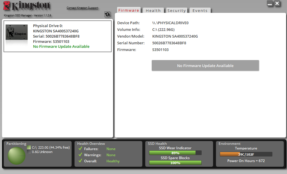Viewport: 287px width, 174px height.
Task: Click the refresh drive list icon
Action: coord(107,14)
